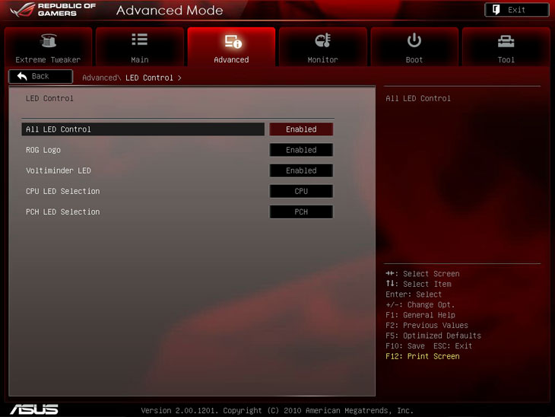The height and width of the screenshot is (417, 555).
Task: Select the Advanced tab icon
Action: (231, 41)
